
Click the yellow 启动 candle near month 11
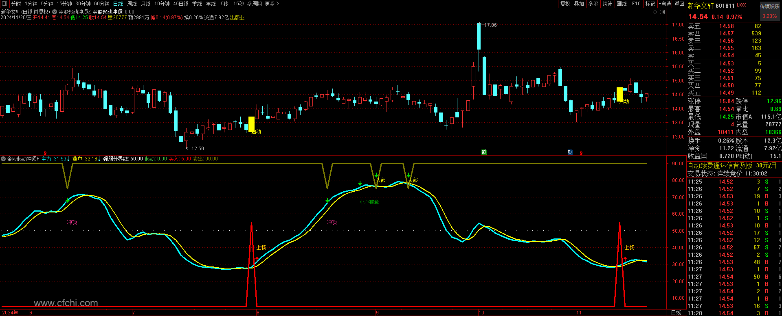tap(619, 95)
